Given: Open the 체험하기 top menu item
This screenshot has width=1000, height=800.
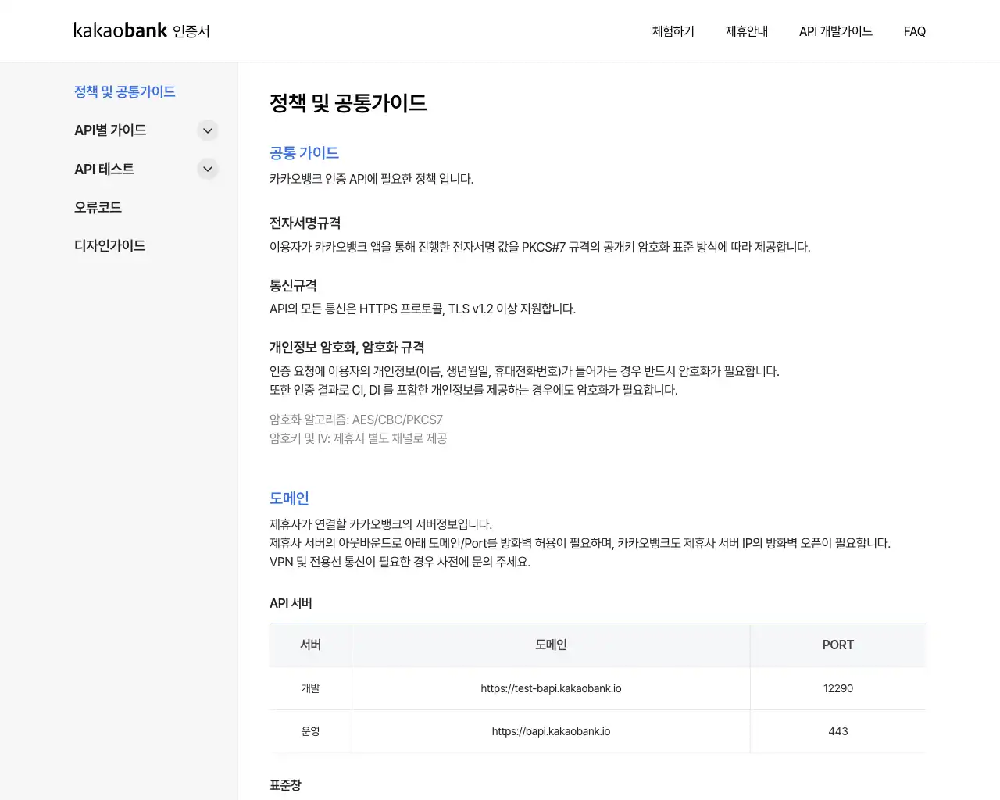Looking at the screenshot, I should 673,31.
